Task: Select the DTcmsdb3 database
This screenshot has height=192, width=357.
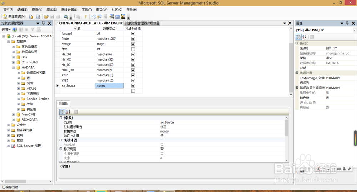Action: pyautogui.click(x=30, y=62)
